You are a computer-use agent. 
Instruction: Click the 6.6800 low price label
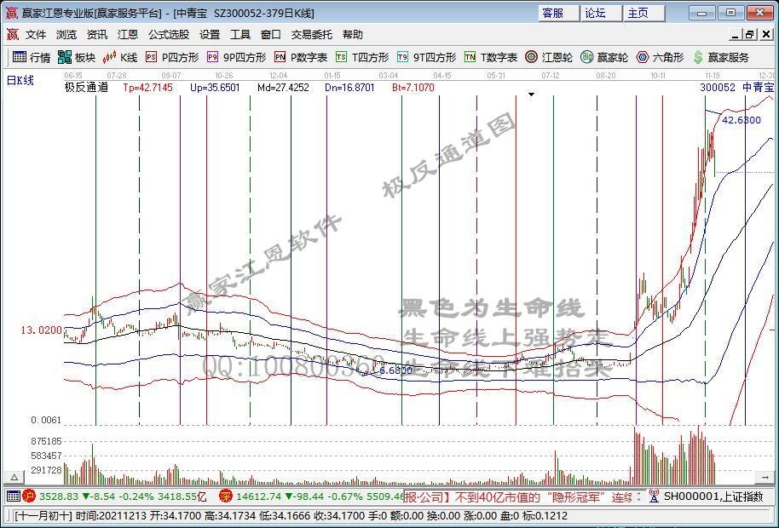[395, 370]
